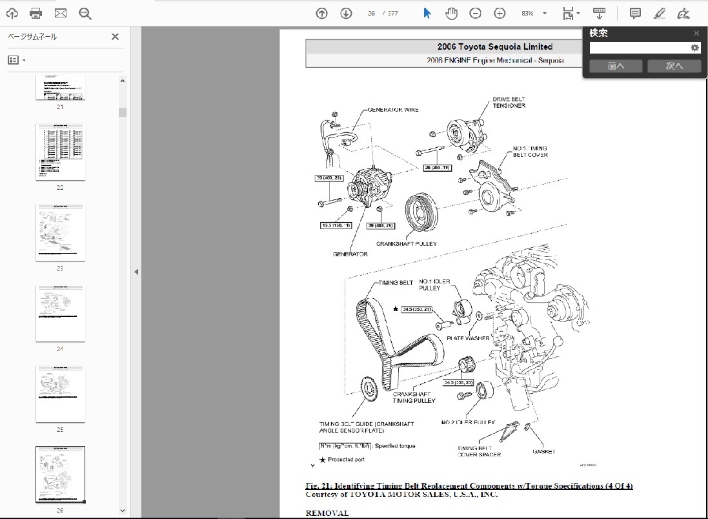This screenshot has height=519, width=708.
Task: Go to next page arrow
Action: click(x=346, y=14)
